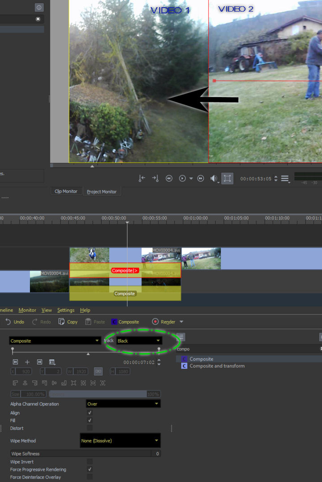The width and height of the screenshot is (322, 482).
Task: Open the Help menu
Action: point(85,310)
